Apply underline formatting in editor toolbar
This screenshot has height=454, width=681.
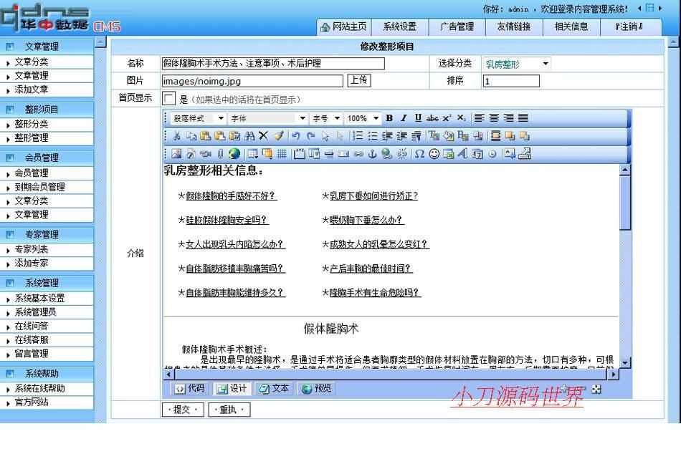pyautogui.click(x=418, y=118)
